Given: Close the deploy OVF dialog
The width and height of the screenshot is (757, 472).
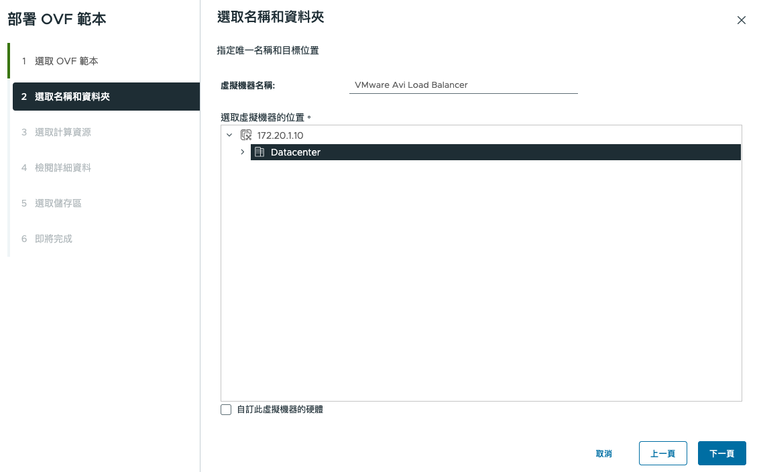Looking at the screenshot, I should tap(741, 20).
